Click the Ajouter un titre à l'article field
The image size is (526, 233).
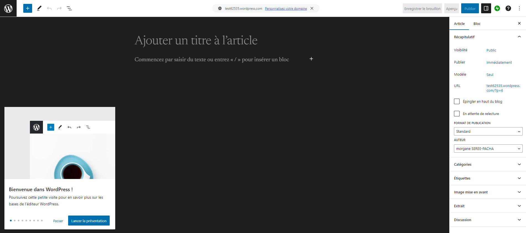coord(196,40)
